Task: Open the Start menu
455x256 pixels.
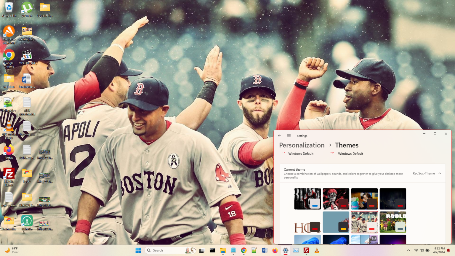Action: point(138,250)
